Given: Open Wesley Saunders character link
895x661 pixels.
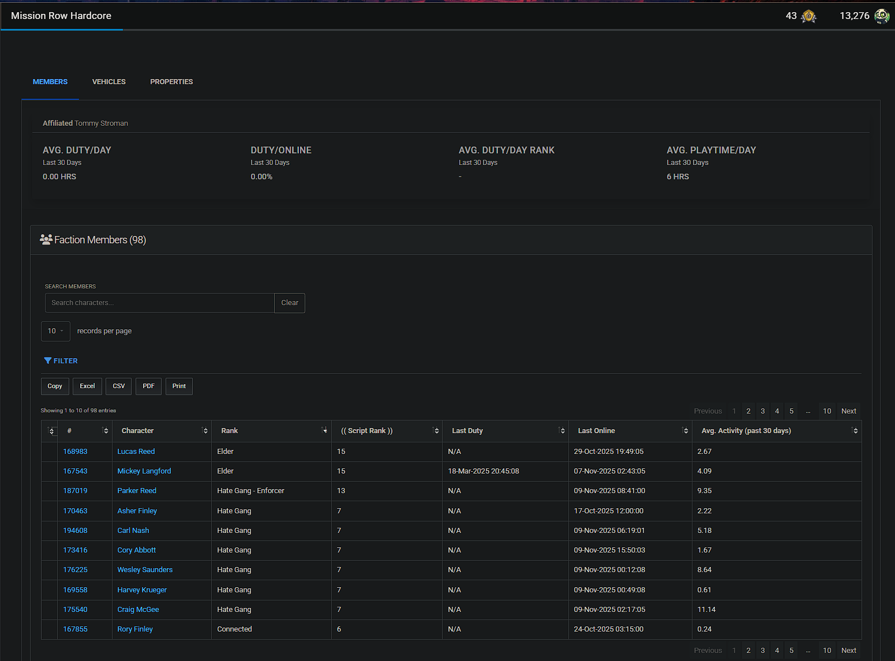Looking at the screenshot, I should coord(145,570).
